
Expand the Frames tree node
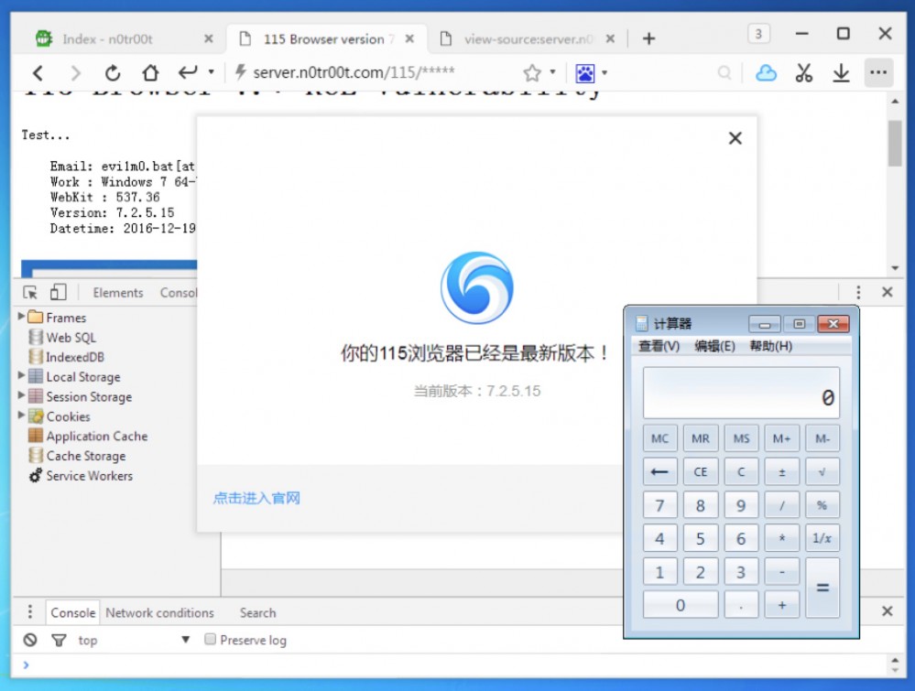point(21,316)
